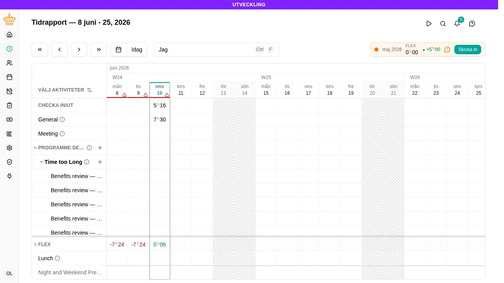This screenshot has width=504, height=283.
Task: Open the date picker calendar button
Action: (x=119, y=50)
